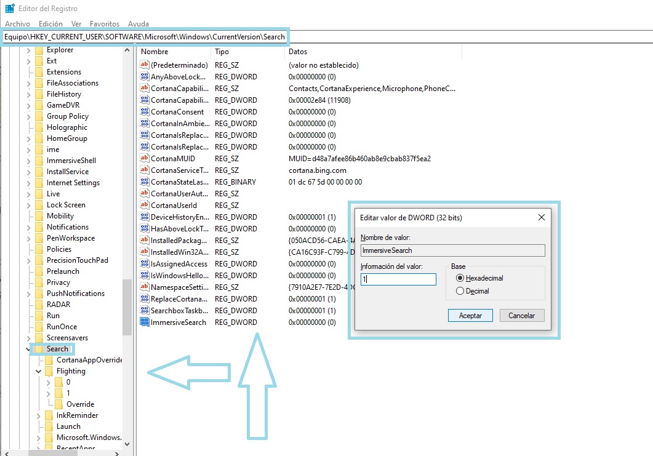
Task: Open the Ver menu
Action: (76, 24)
